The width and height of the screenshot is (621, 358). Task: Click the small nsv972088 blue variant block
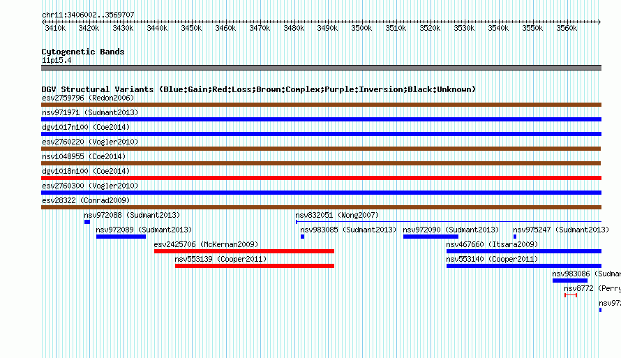point(87,222)
